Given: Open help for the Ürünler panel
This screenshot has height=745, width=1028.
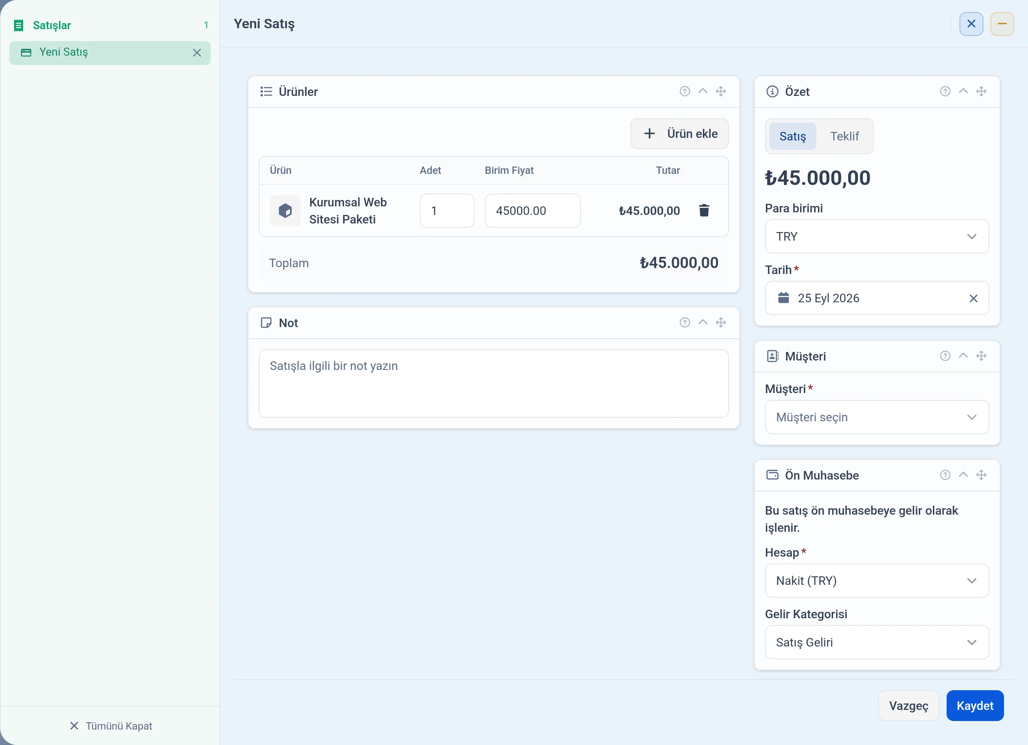Looking at the screenshot, I should click(684, 92).
